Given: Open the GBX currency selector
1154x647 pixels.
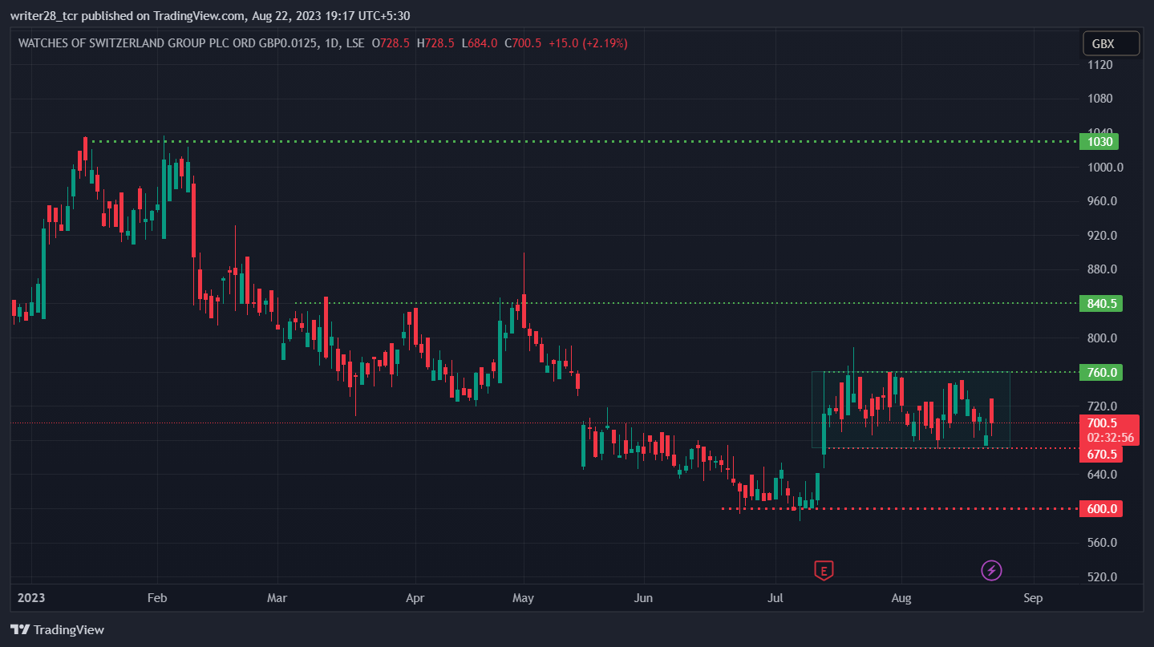Looking at the screenshot, I should click(x=1111, y=43).
